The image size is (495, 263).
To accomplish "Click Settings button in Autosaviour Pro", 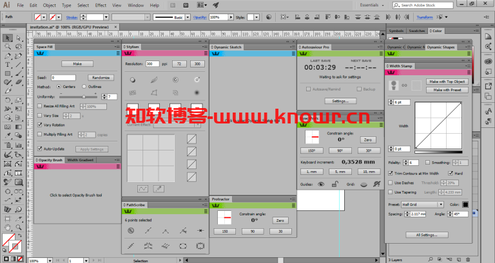I will tap(340, 101).
